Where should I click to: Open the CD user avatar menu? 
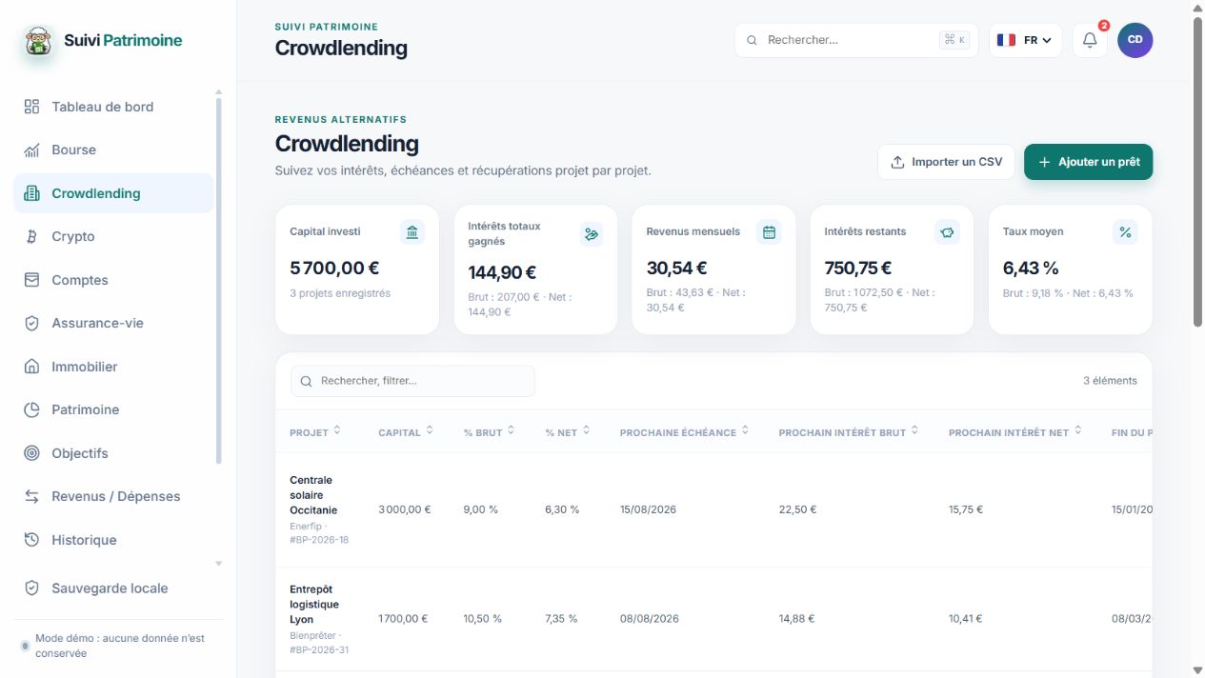pos(1135,40)
